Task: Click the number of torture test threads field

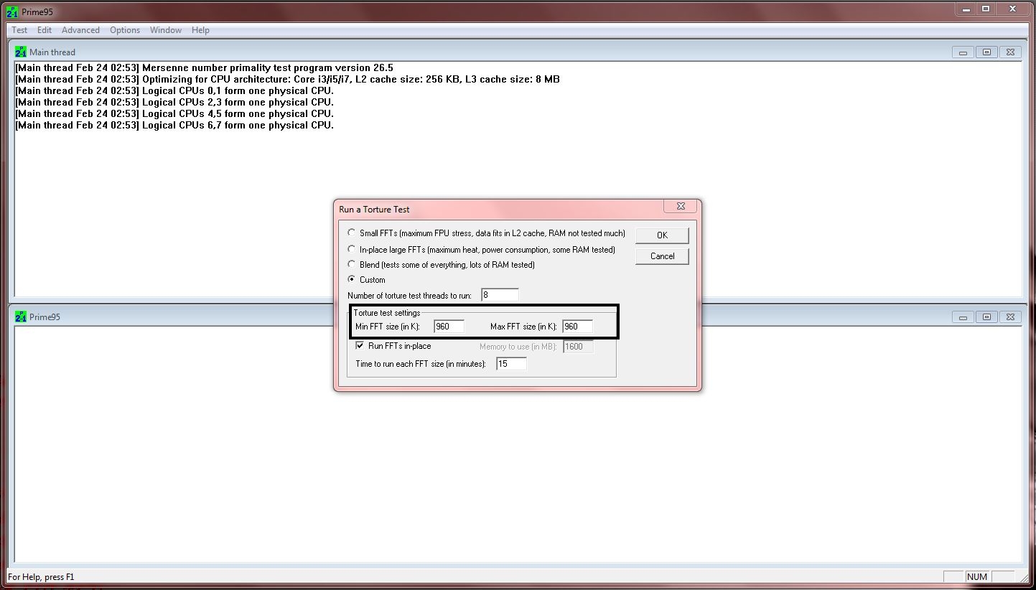Action: [x=500, y=295]
